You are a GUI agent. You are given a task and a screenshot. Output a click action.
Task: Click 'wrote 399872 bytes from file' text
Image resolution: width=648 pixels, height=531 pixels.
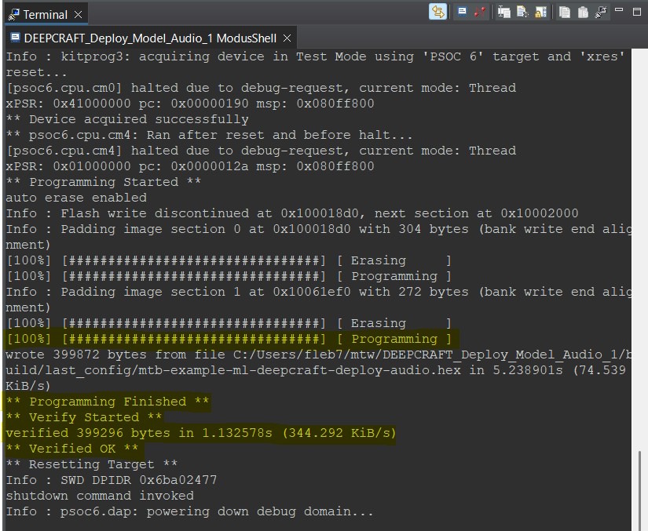click(115, 355)
